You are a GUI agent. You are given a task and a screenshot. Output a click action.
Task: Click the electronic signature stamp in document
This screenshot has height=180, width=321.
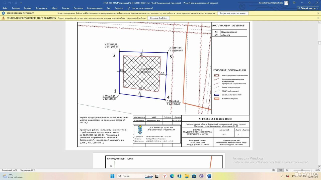(157, 134)
